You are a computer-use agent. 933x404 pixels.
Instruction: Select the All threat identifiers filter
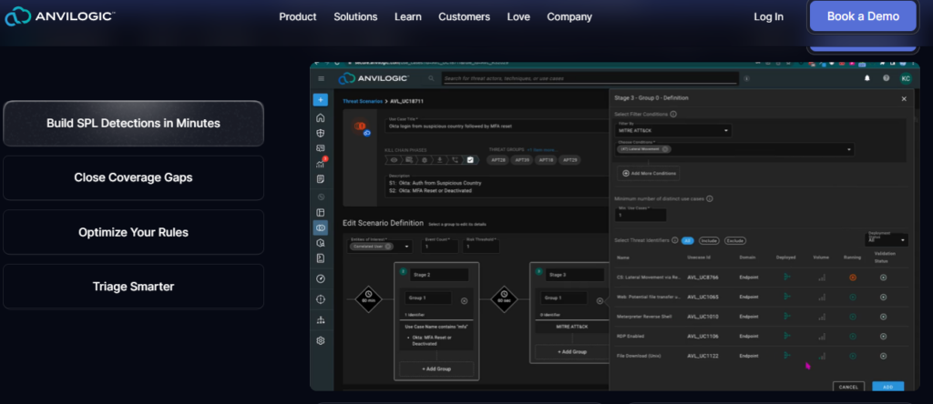(x=687, y=240)
